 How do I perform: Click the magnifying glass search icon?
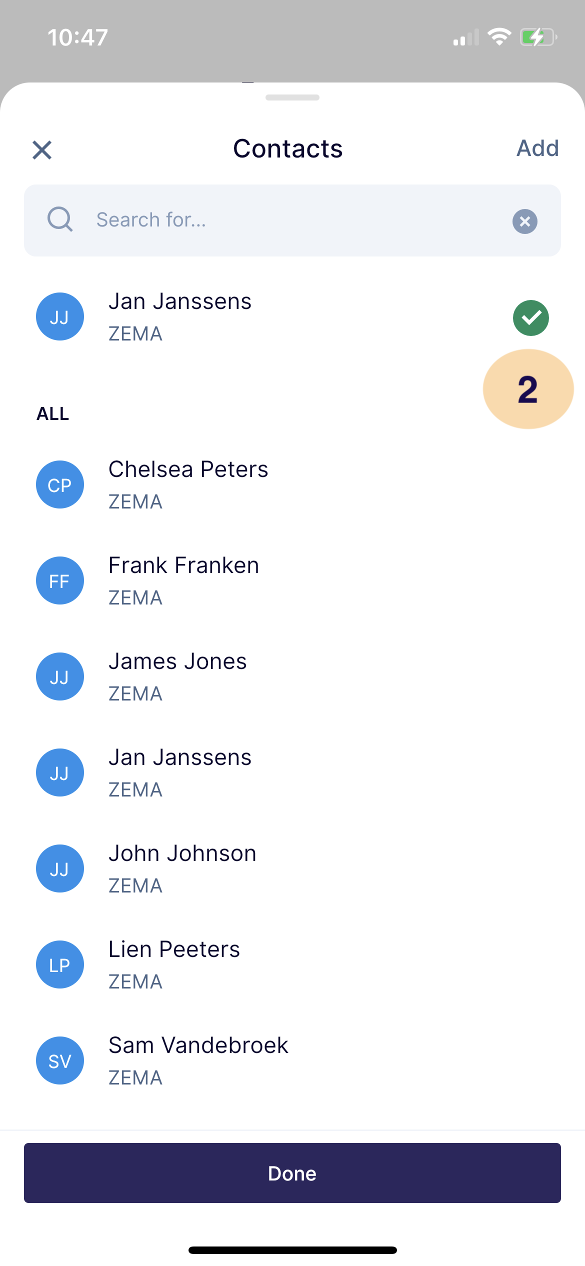point(60,219)
